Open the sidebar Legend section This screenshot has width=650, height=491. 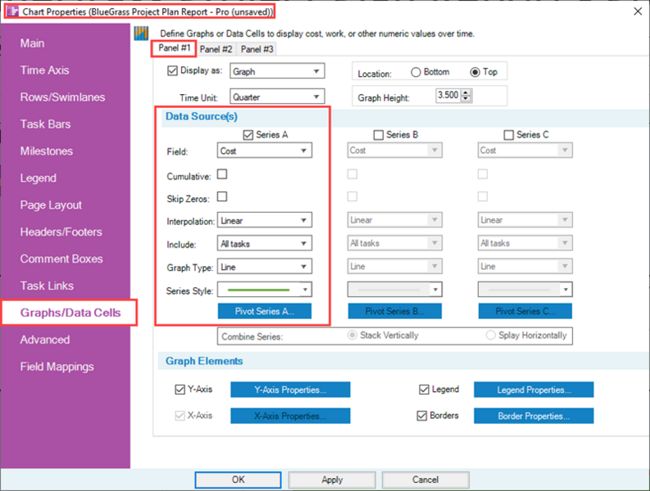click(39, 178)
